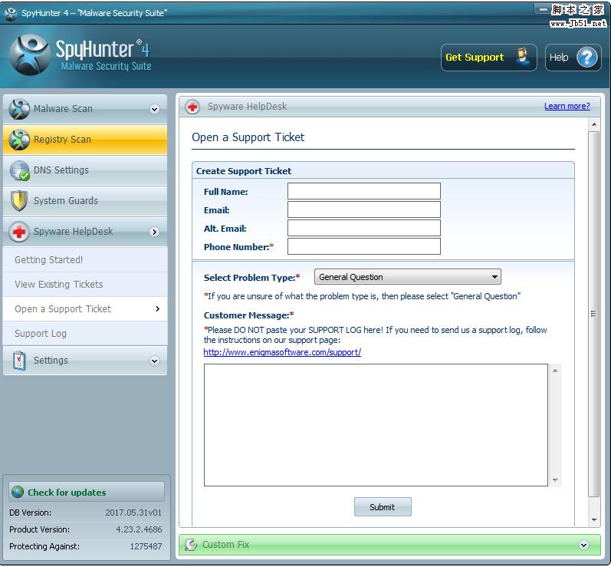Click the main panel vertical scrollbar thumb
This screenshot has height=567, width=611.
[593, 314]
